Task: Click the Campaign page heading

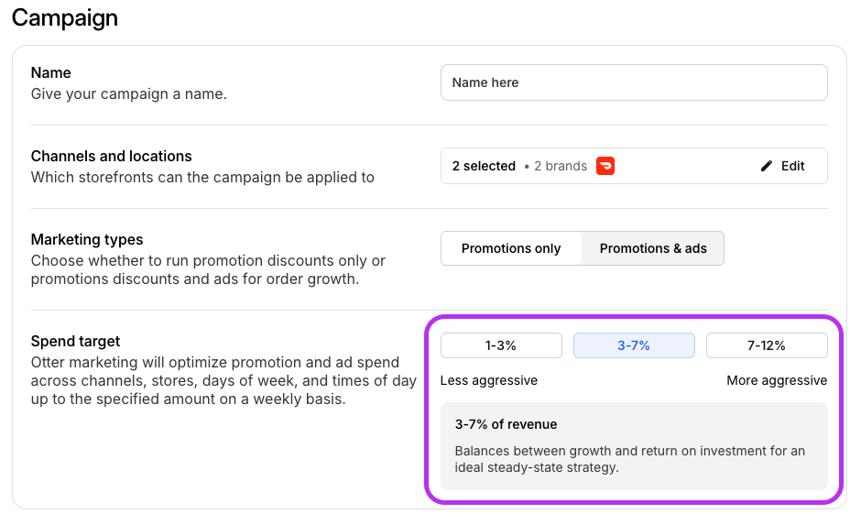Action: point(64,16)
